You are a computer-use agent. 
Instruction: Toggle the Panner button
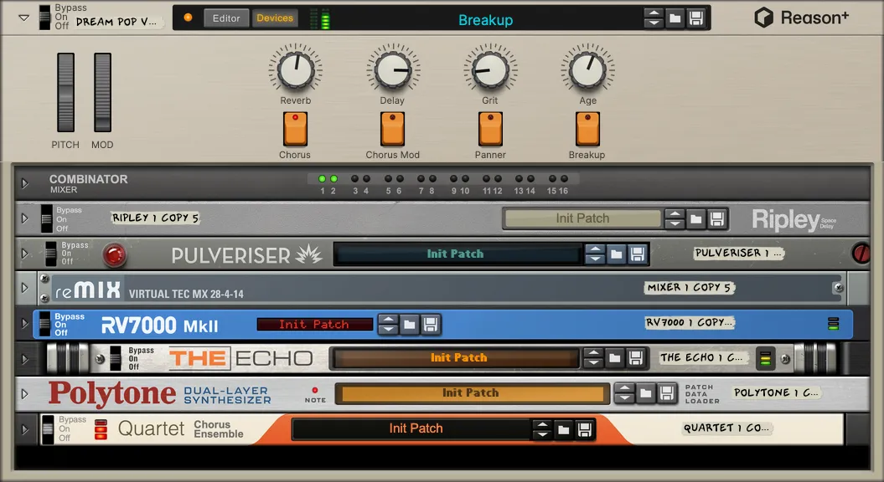point(490,129)
